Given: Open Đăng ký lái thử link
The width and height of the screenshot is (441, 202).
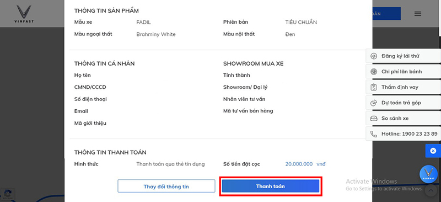Looking at the screenshot, I should (x=400, y=56).
